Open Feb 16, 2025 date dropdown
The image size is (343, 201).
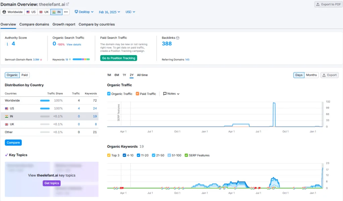(110, 12)
